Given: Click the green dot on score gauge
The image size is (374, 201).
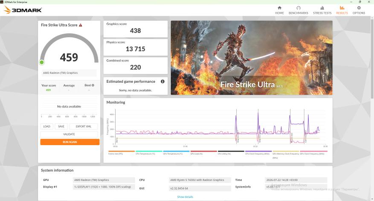Looking at the screenshot, I should tap(42, 62).
